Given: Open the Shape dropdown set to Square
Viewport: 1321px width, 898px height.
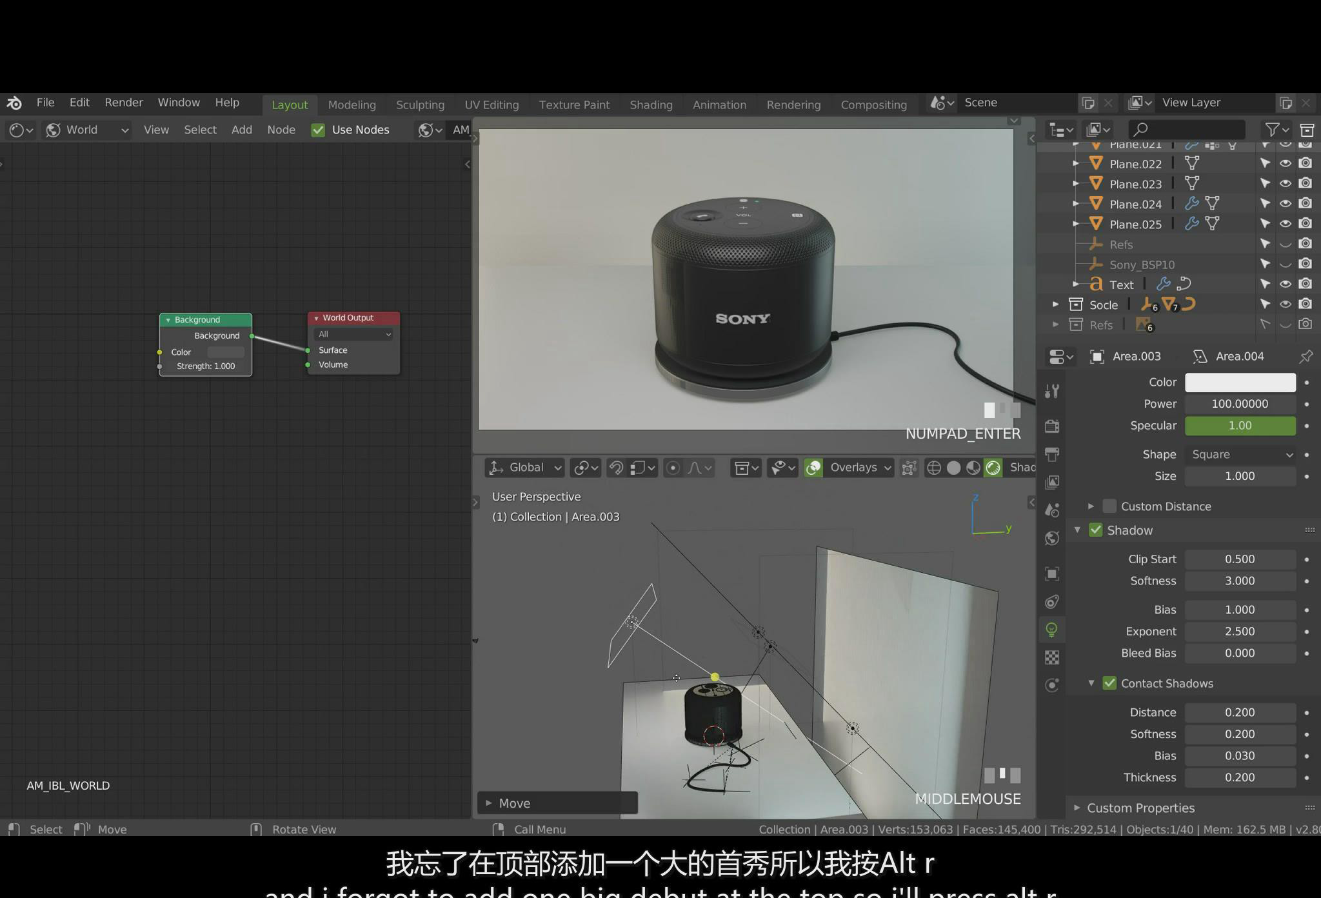Looking at the screenshot, I should (x=1240, y=455).
